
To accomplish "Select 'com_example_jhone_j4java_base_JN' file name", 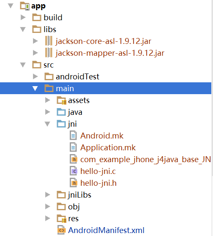I will (145, 160).
